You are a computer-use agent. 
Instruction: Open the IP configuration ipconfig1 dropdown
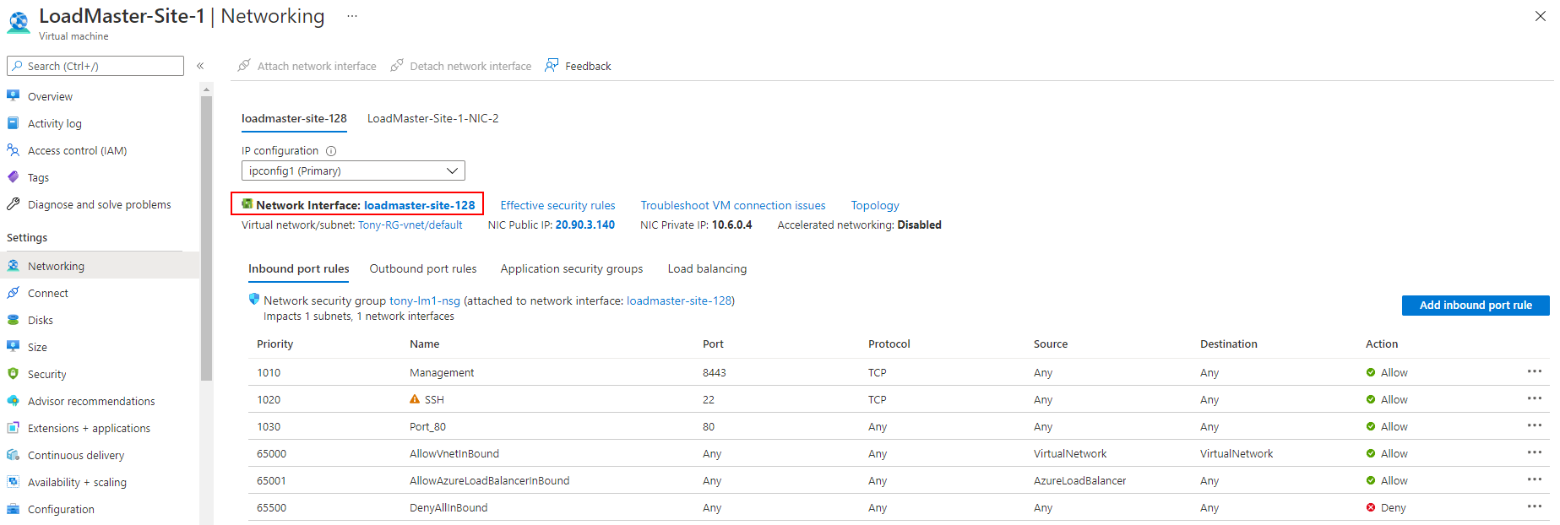(353, 170)
